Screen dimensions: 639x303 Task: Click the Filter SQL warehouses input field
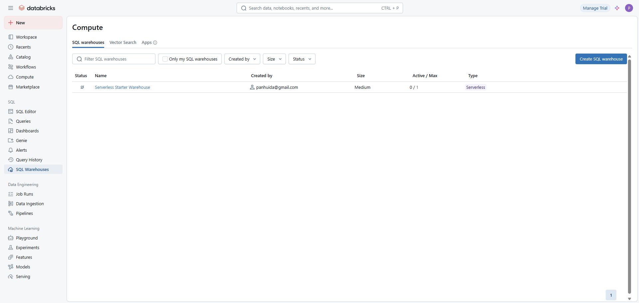click(x=114, y=59)
